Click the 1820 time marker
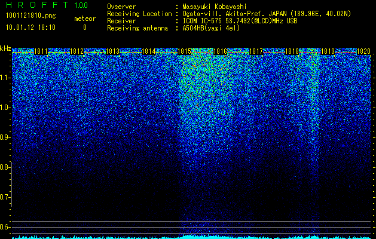 pos(364,51)
